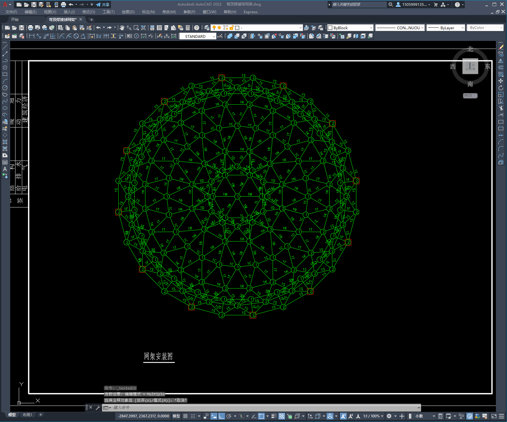Toggle polar tracking in status bar
Image resolution: width=507 pixels, height=422 pixels.
[x=229, y=416]
